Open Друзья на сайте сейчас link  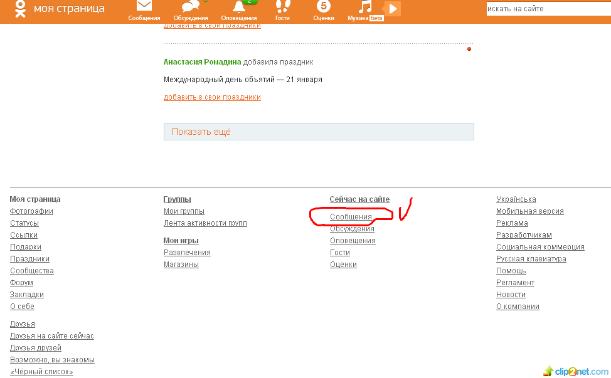[52, 336]
